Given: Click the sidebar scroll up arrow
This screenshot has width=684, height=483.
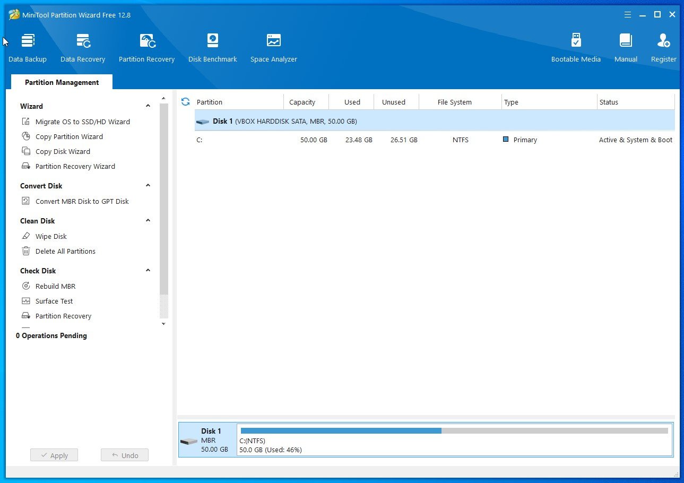Looking at the screenshot, I should point(163,99).
